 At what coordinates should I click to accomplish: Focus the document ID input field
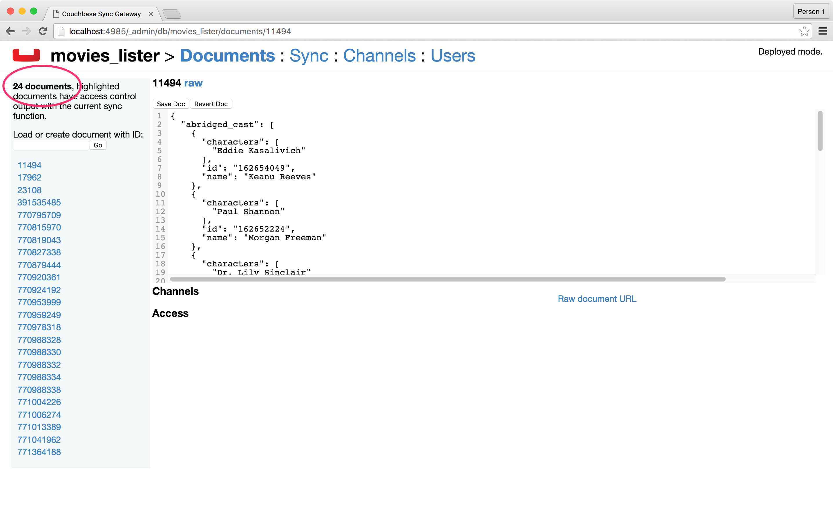coord(51,145)
